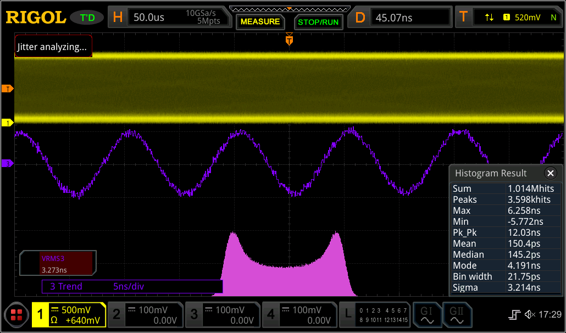Select the red navigation pad icon

[16, 314]
